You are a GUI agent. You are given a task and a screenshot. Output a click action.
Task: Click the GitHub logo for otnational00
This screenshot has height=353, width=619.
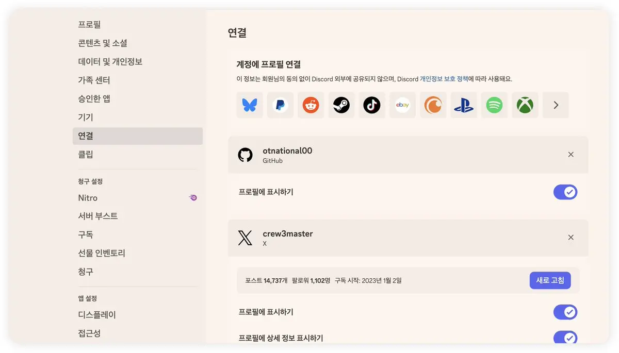(245, 155)
